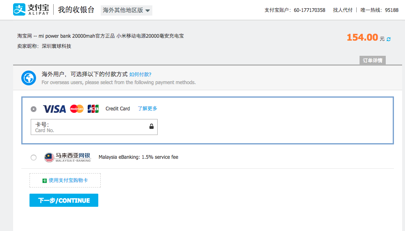Viewport: 405px width, 231px height.
Task: Click the 使用支付宝购物卡 option
Action: click(68, 181)
